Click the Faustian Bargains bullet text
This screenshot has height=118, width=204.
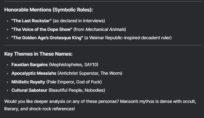pos(29,65)
